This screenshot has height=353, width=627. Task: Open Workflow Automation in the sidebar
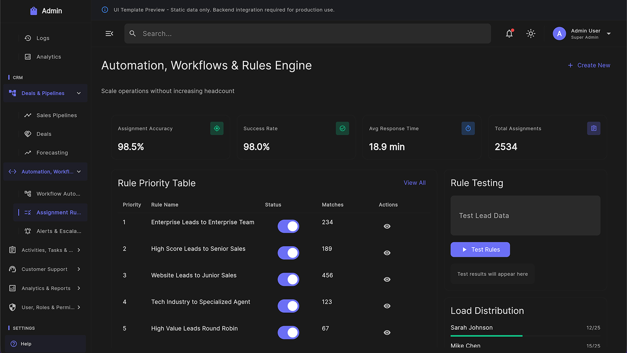50,194
